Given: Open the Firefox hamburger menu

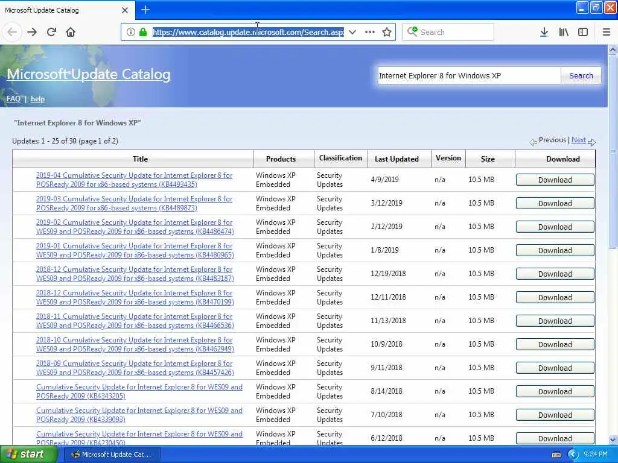Looking at the screenshot, I should 606,32.
